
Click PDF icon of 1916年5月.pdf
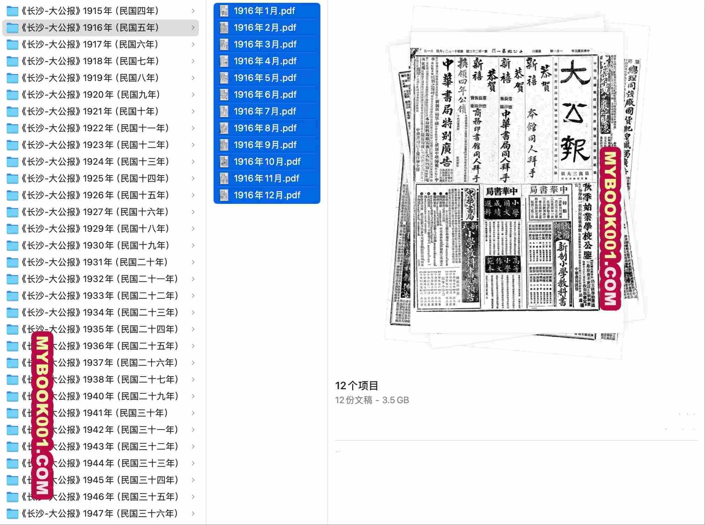click(224, 78)
